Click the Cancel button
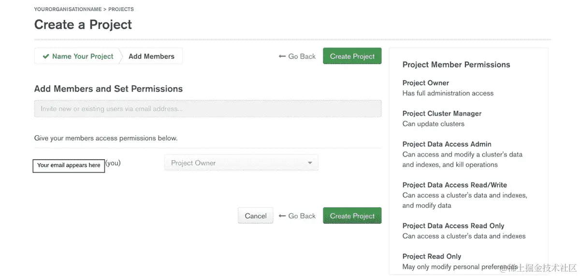580x276 pixels. pyautogui.click(x=256, y=216)
